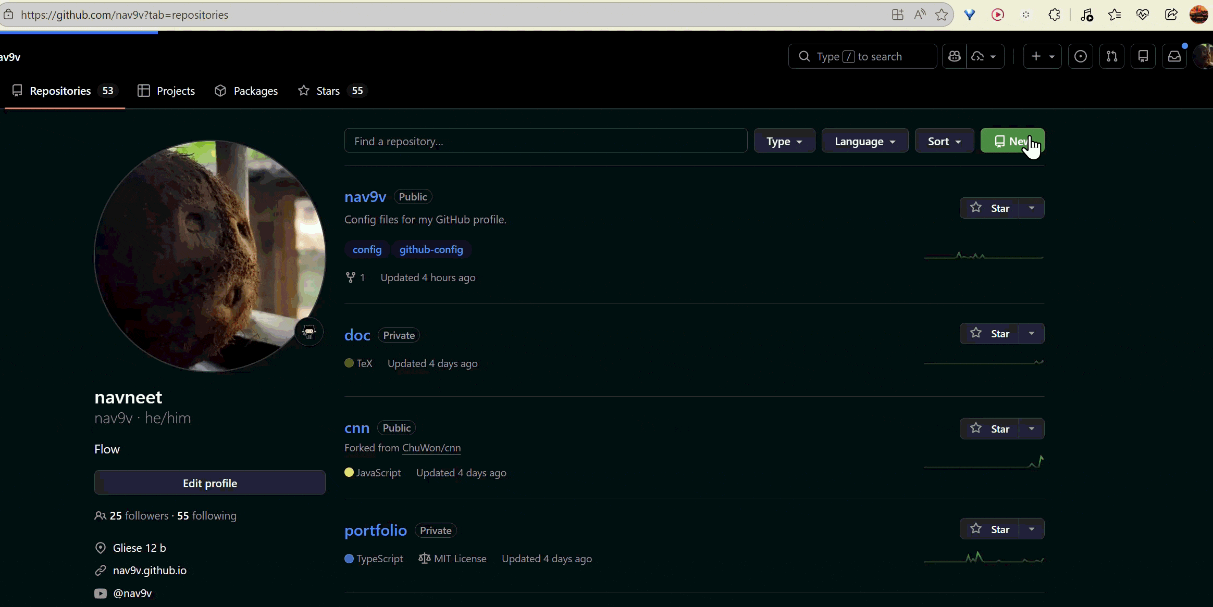
Task: Open the Sort dropdown
Action: pyautogui.click(x=944, y=141)
